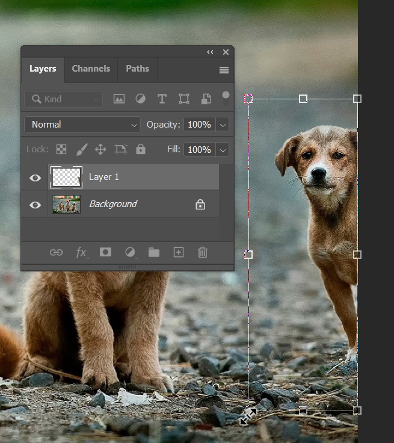
Task: Click the right-middle transform handle
Action: 357,255
